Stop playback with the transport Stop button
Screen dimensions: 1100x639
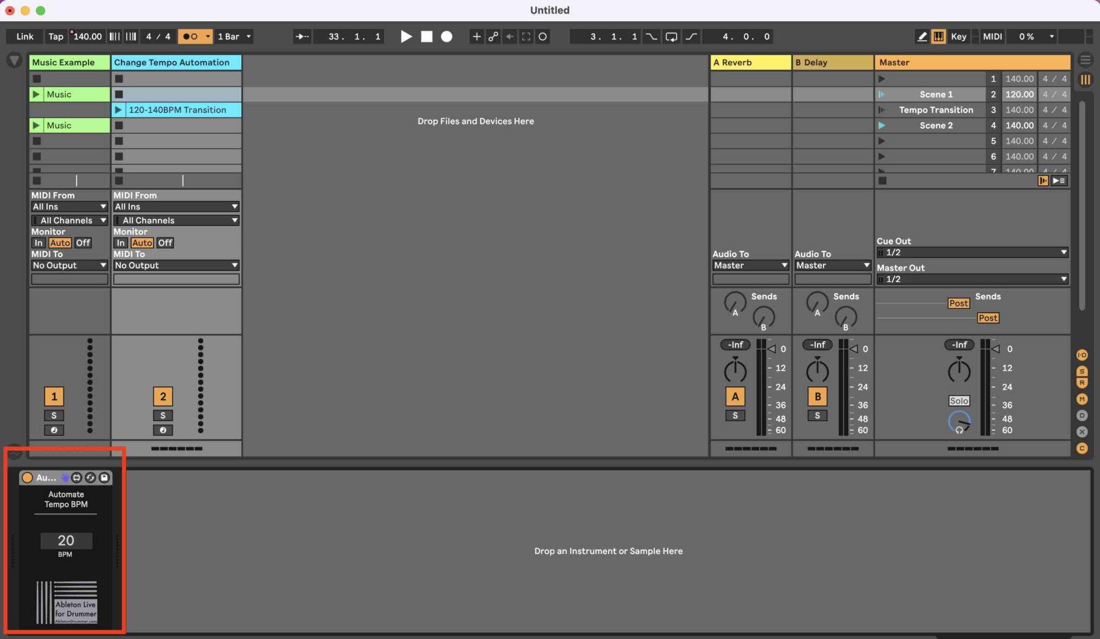click(x=426, y=36)
